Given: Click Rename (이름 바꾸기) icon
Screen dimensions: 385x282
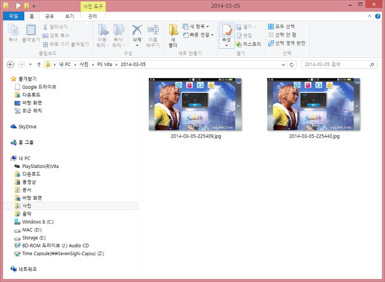Looking at the screenshot, I should point(153,36).
